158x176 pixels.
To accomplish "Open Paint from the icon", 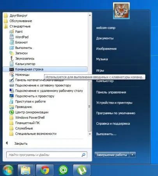I will [x=11, y=32].
